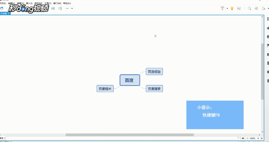Screen dimensions: 269x142
Task: Select the 百度搜索 subtopic
Action: tap(154, 89)
